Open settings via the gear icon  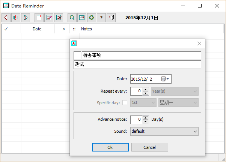[92, 18]
